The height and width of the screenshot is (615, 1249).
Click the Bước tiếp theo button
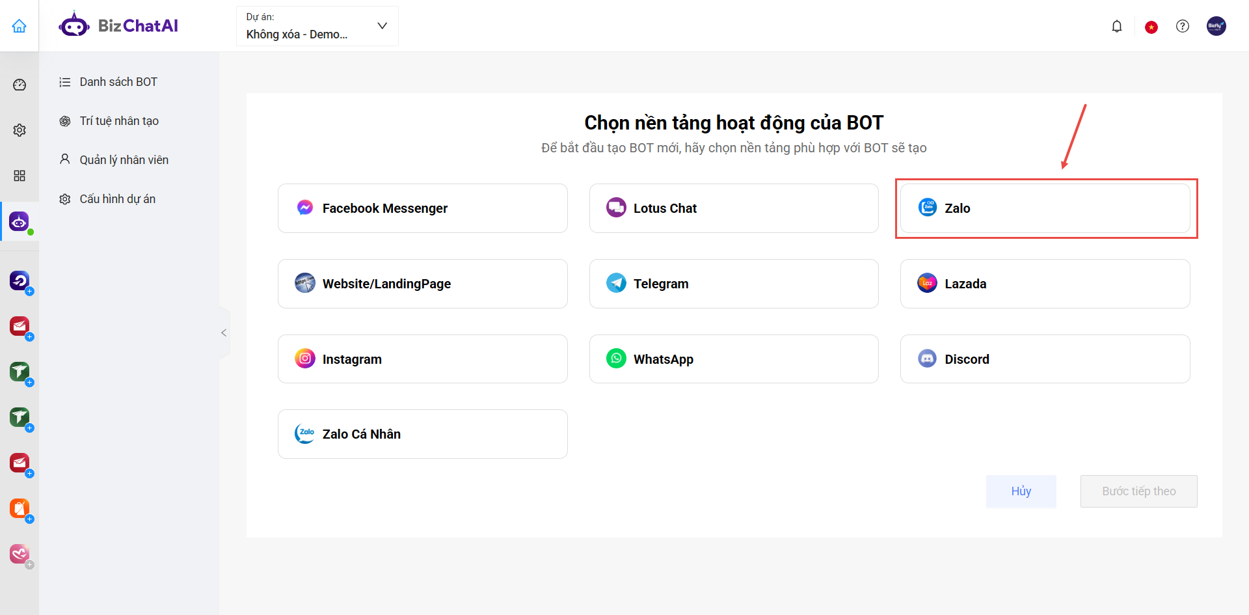pyautogui.click(x=1139, y=491)
